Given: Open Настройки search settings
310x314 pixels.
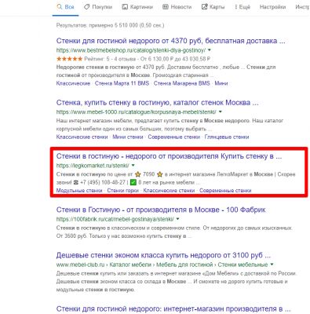Looking at the screenshot, I should pos(272,7).
